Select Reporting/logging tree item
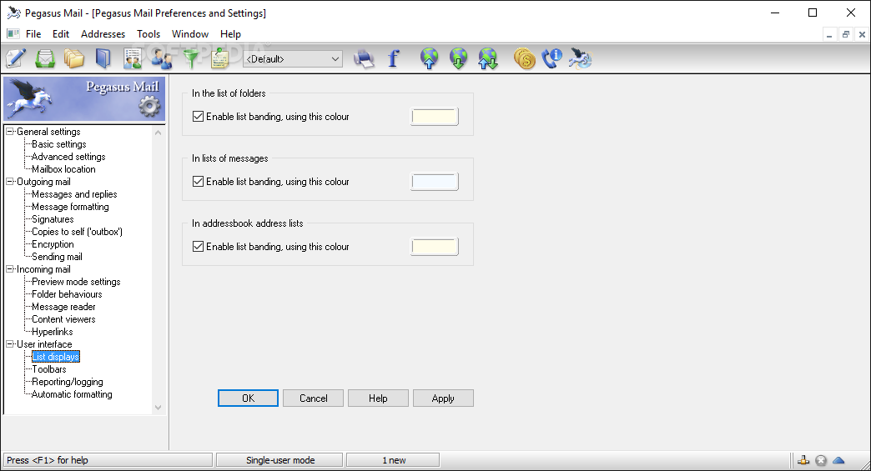 point(68,382)
